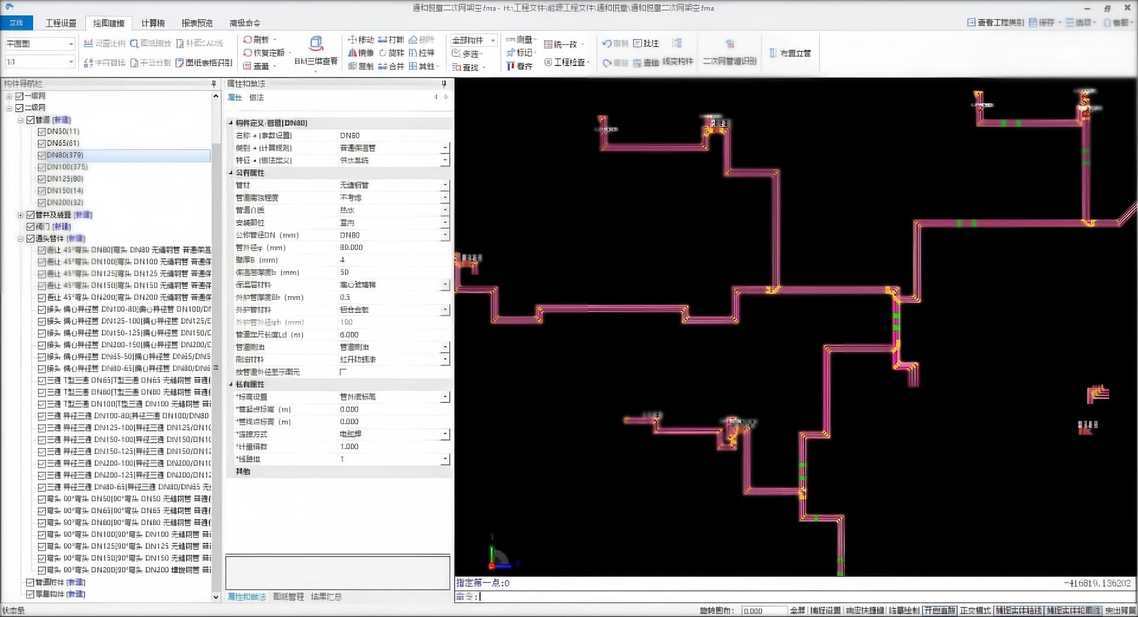Expand the pipe wells and devices group

point(20,215)
